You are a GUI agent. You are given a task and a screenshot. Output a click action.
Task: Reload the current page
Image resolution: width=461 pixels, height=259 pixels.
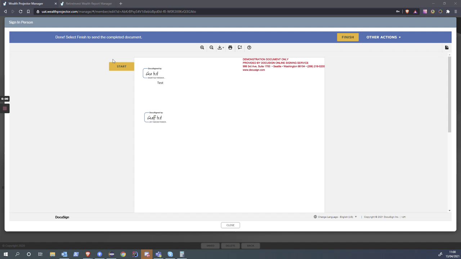[21, 12]
